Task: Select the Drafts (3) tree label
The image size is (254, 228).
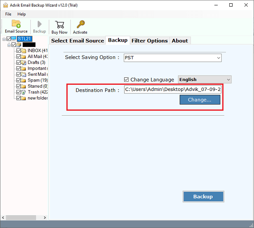Action: (36, 63)
